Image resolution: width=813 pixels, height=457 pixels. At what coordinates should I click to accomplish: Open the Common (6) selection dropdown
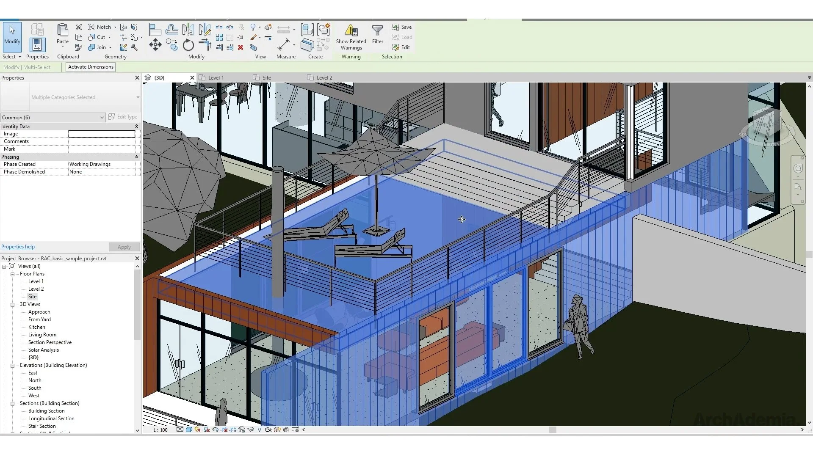[101, 117]
